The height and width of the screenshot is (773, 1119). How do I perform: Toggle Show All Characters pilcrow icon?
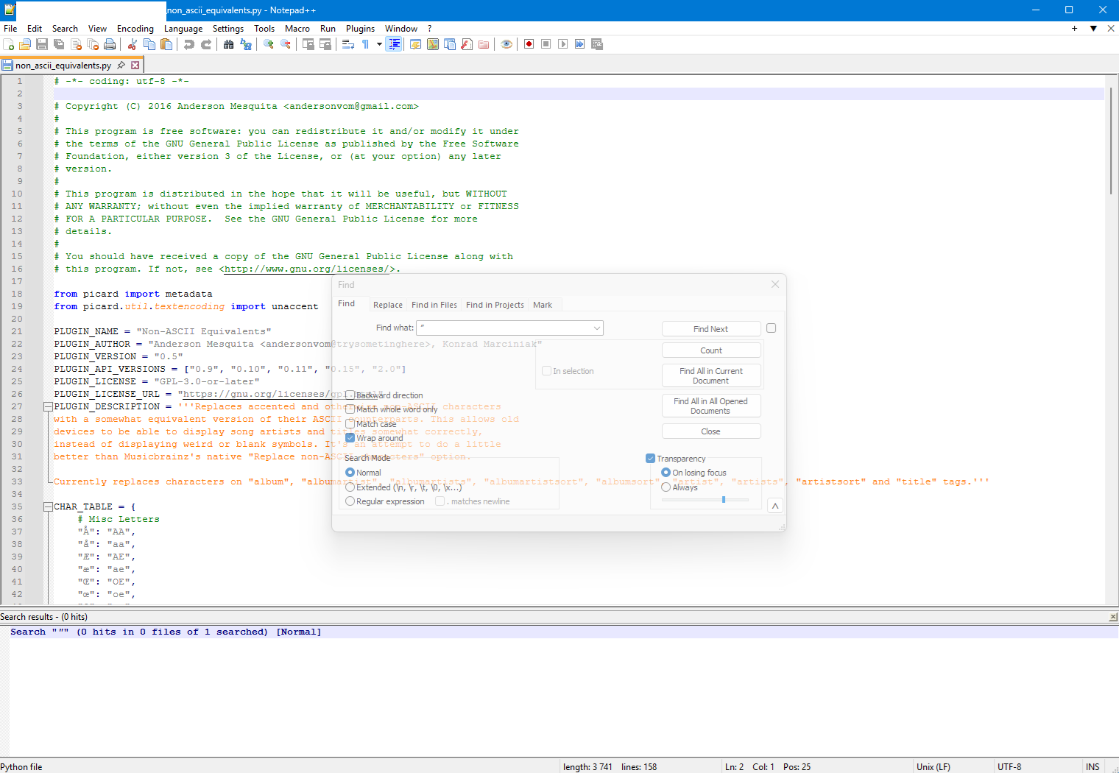365,44
